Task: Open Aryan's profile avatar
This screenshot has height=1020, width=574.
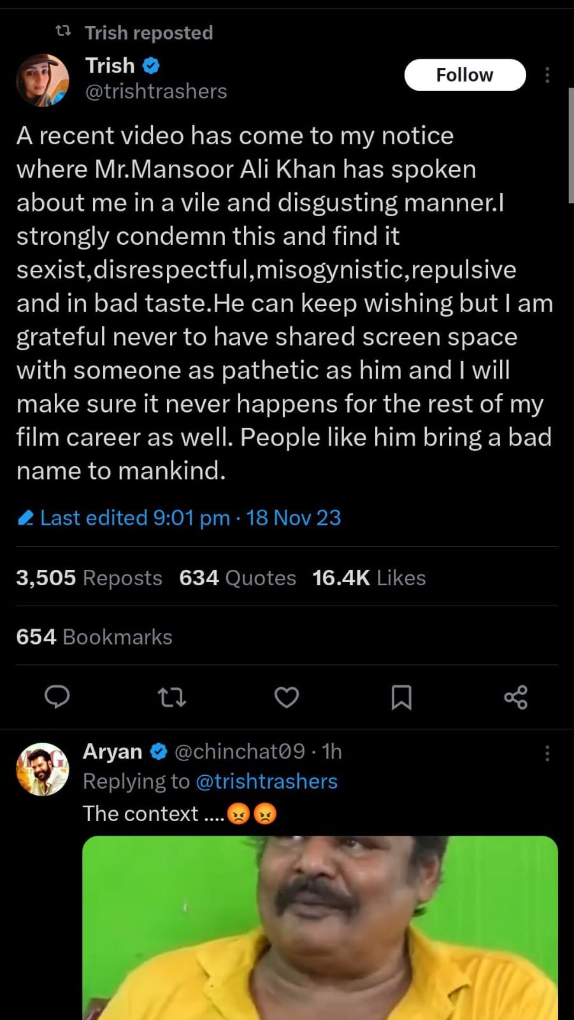Action: (x=43, y=769)
